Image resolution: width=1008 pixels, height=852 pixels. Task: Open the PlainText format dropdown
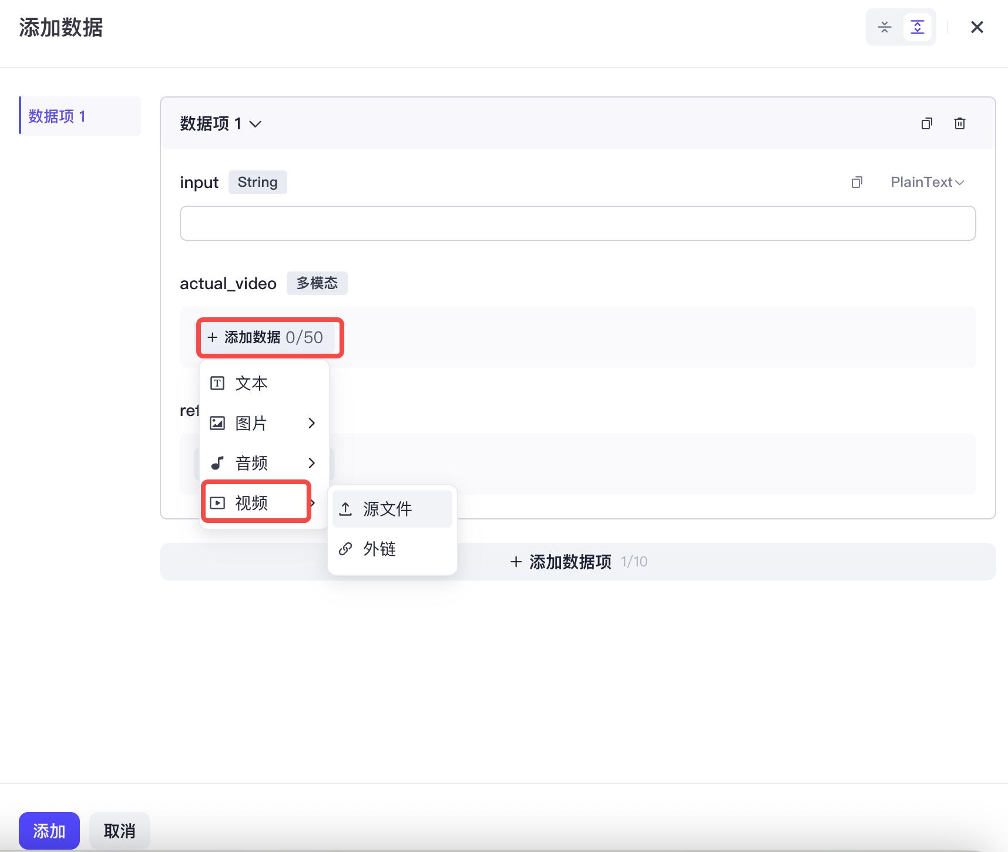[928, 182]
